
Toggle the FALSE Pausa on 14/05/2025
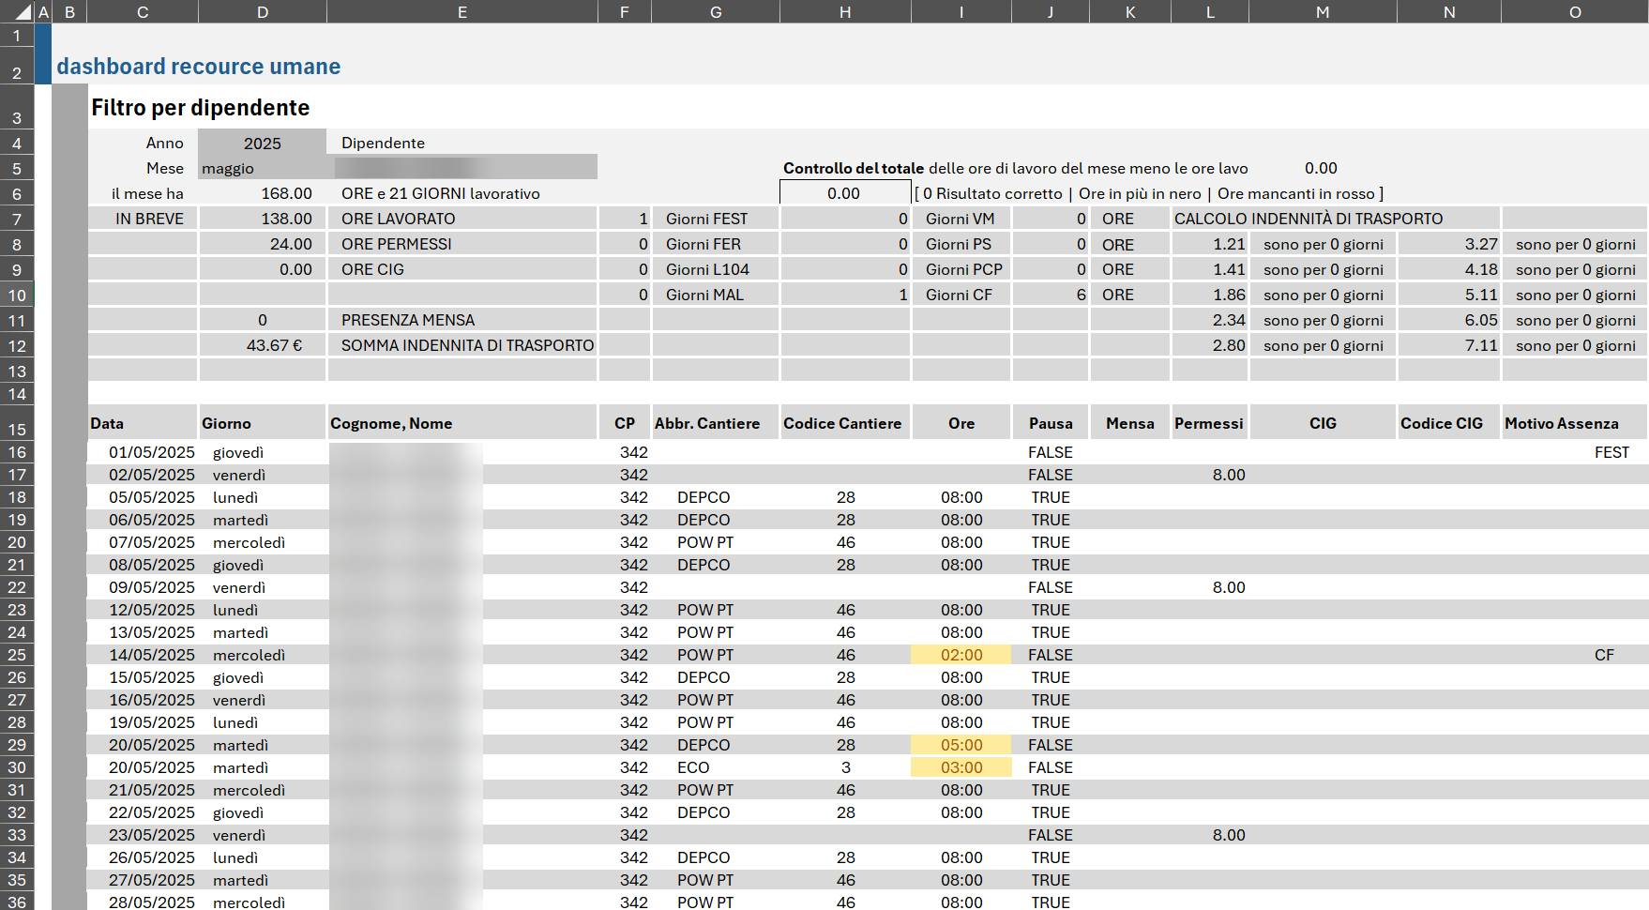point(1050,655)
